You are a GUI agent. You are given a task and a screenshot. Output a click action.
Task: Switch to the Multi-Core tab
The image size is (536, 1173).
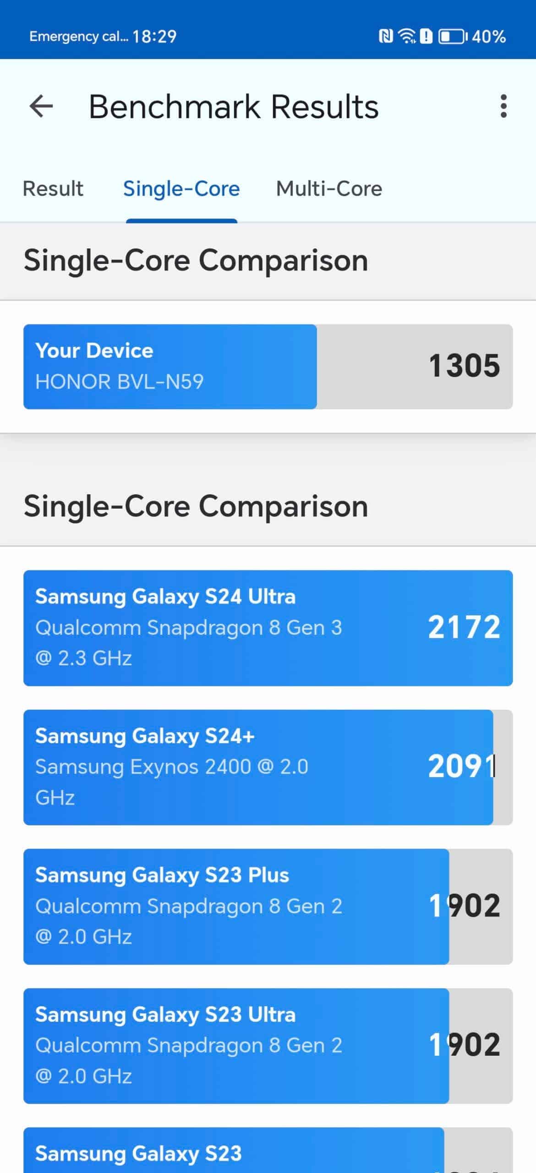329,189
